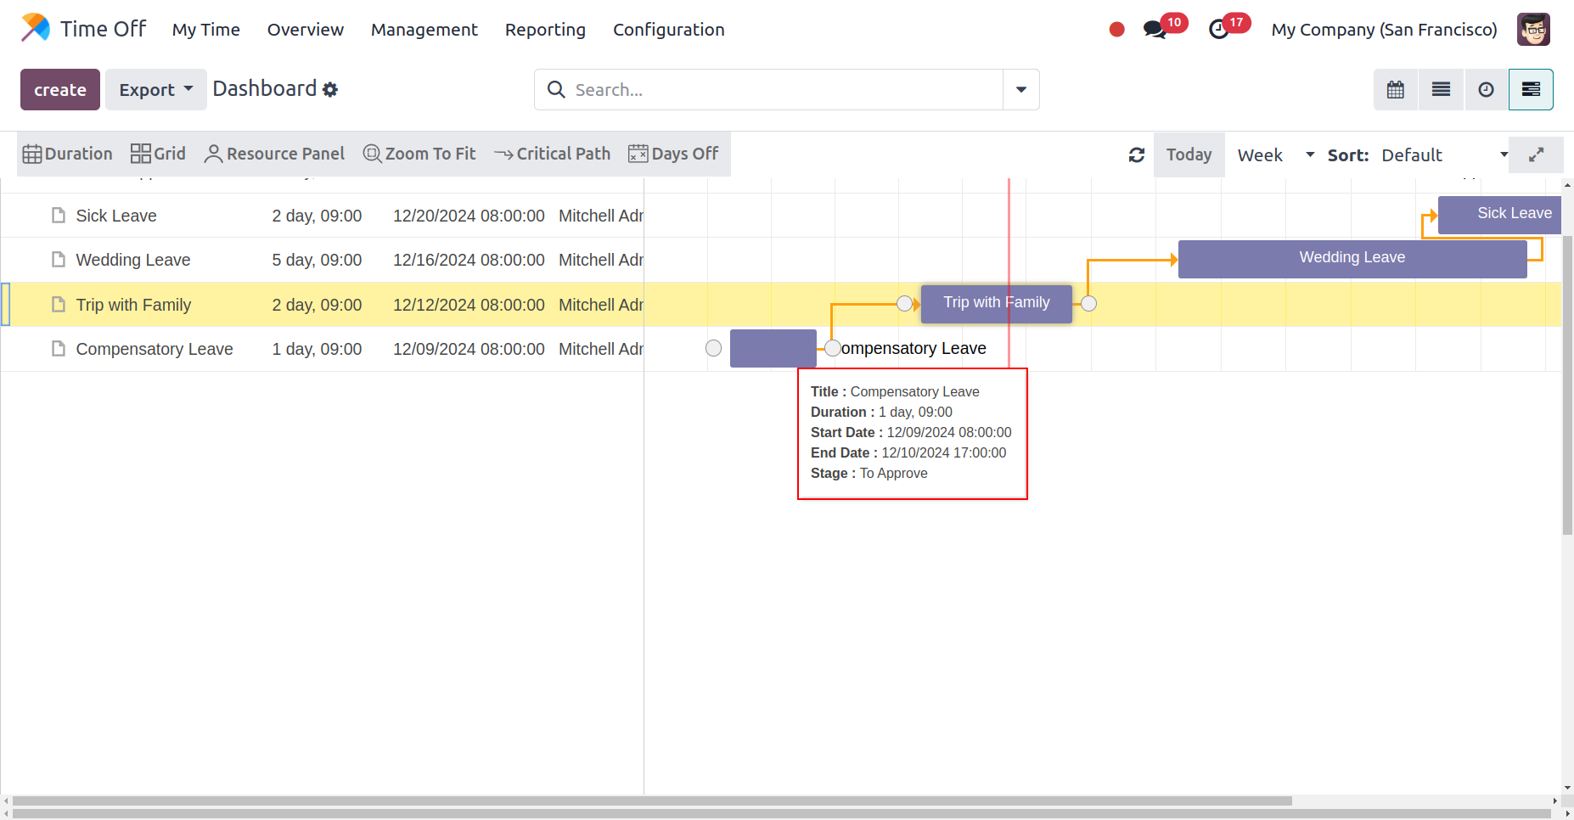Toggle Days Off highlighting
Viewport: 1574px width, 820px height.
click(x=673, y=154)
